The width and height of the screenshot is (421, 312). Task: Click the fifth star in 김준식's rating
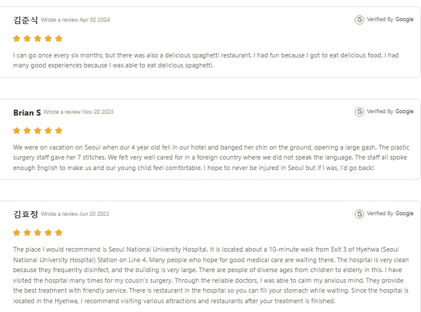click(x=59, y=39)
